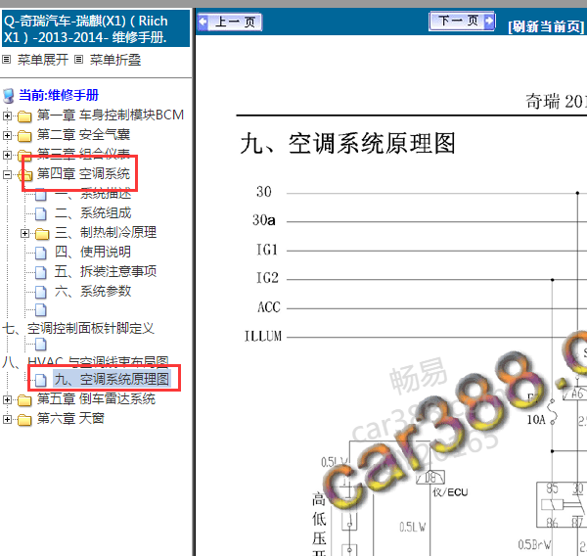This screenshot has height=556, width=587.
Task: Click the 仪/ECU connector label
Action: coord(450,492)
